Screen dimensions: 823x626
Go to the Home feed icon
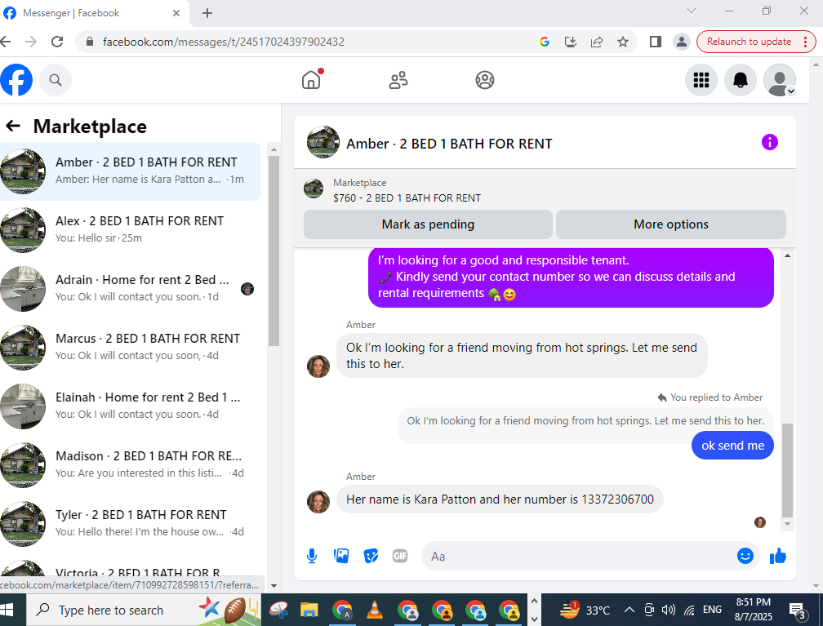click(x=311, y=80)
